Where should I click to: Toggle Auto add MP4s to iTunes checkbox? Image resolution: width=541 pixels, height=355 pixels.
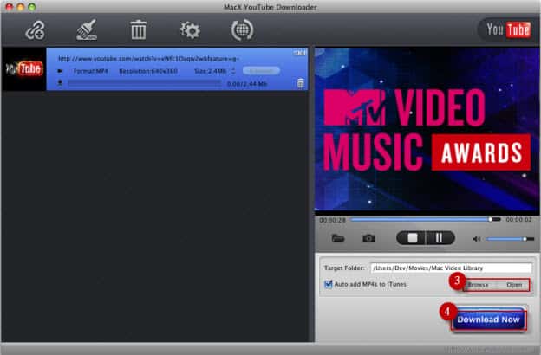click(329, 284)
